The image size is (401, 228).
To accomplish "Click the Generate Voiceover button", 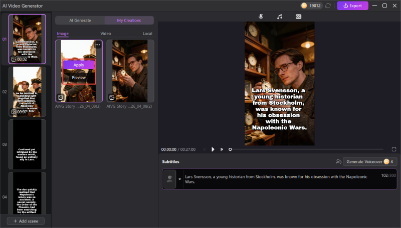I will coord(369,162).
